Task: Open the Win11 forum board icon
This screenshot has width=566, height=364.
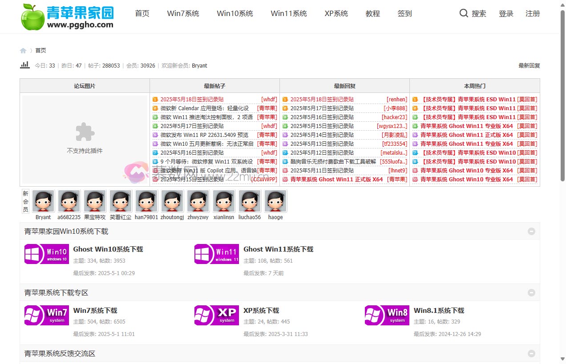Action: pos(216,254)
